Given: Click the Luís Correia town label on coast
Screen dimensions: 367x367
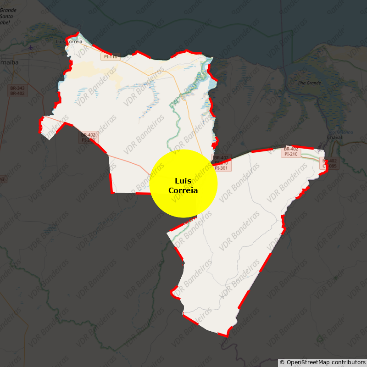Looking at the screenshot, I should (69, 42).
